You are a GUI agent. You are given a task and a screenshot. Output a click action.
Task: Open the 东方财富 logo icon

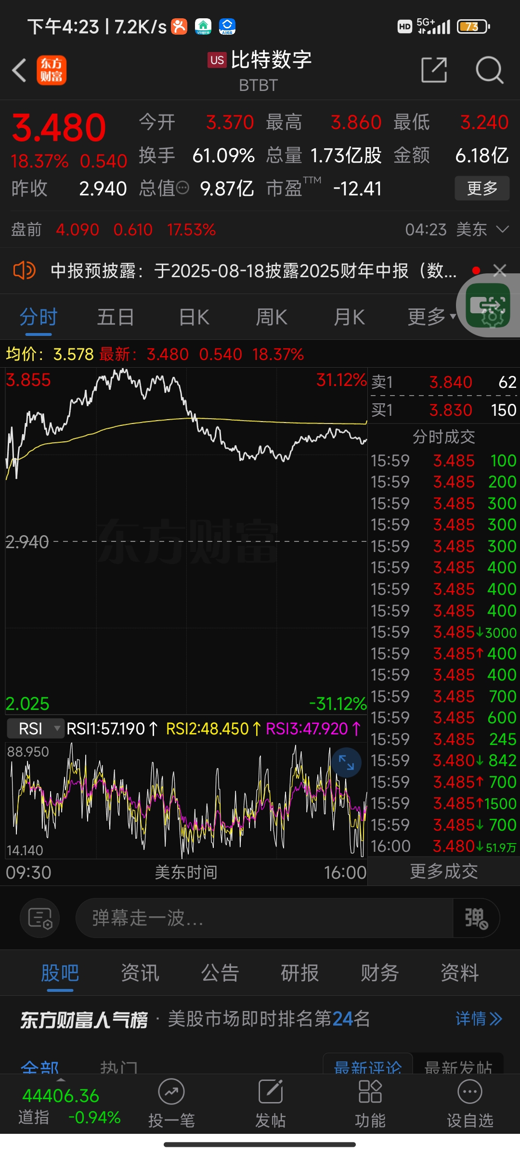52,70
